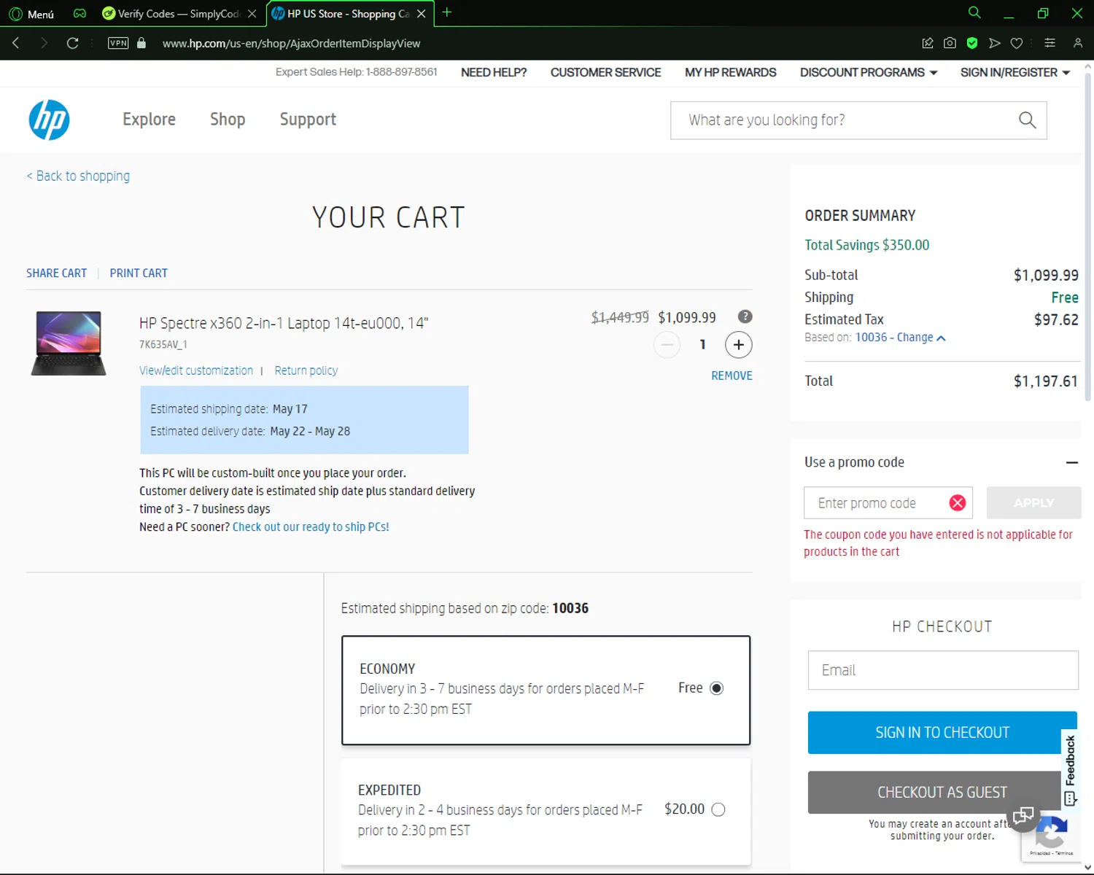Open the green ad blocker shield icon
Screen dimensions: 1094x875
(972, 43)
